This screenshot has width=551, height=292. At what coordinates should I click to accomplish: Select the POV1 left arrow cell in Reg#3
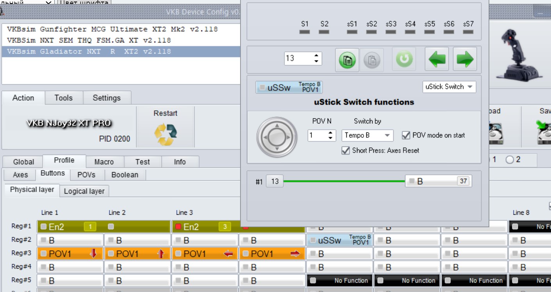pos(205,254)
